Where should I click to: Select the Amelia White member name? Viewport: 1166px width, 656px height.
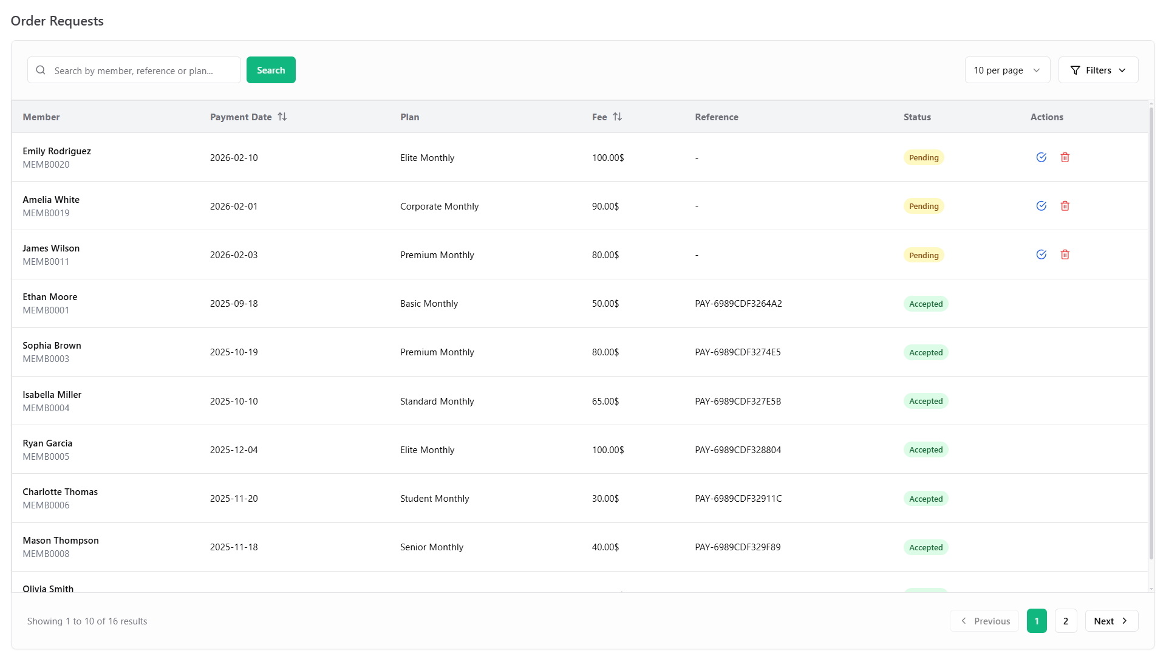pos(51,200)
